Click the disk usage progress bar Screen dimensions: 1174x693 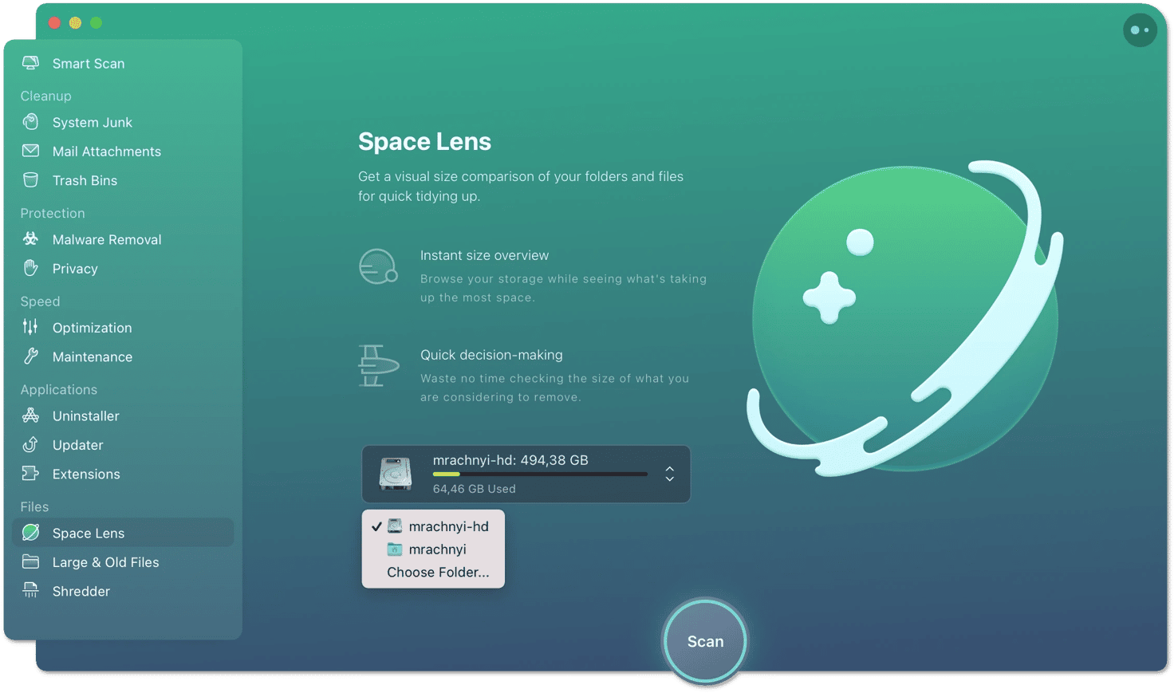coord(540,474)
